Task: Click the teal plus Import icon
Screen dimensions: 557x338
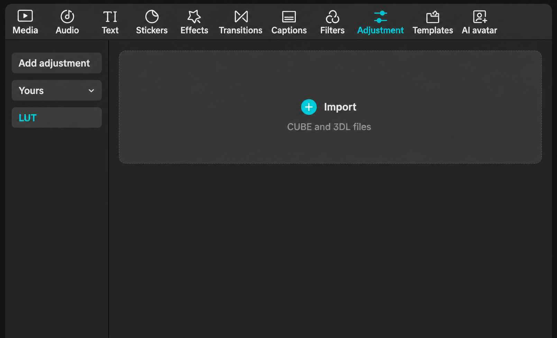Action: pos(309,107)
